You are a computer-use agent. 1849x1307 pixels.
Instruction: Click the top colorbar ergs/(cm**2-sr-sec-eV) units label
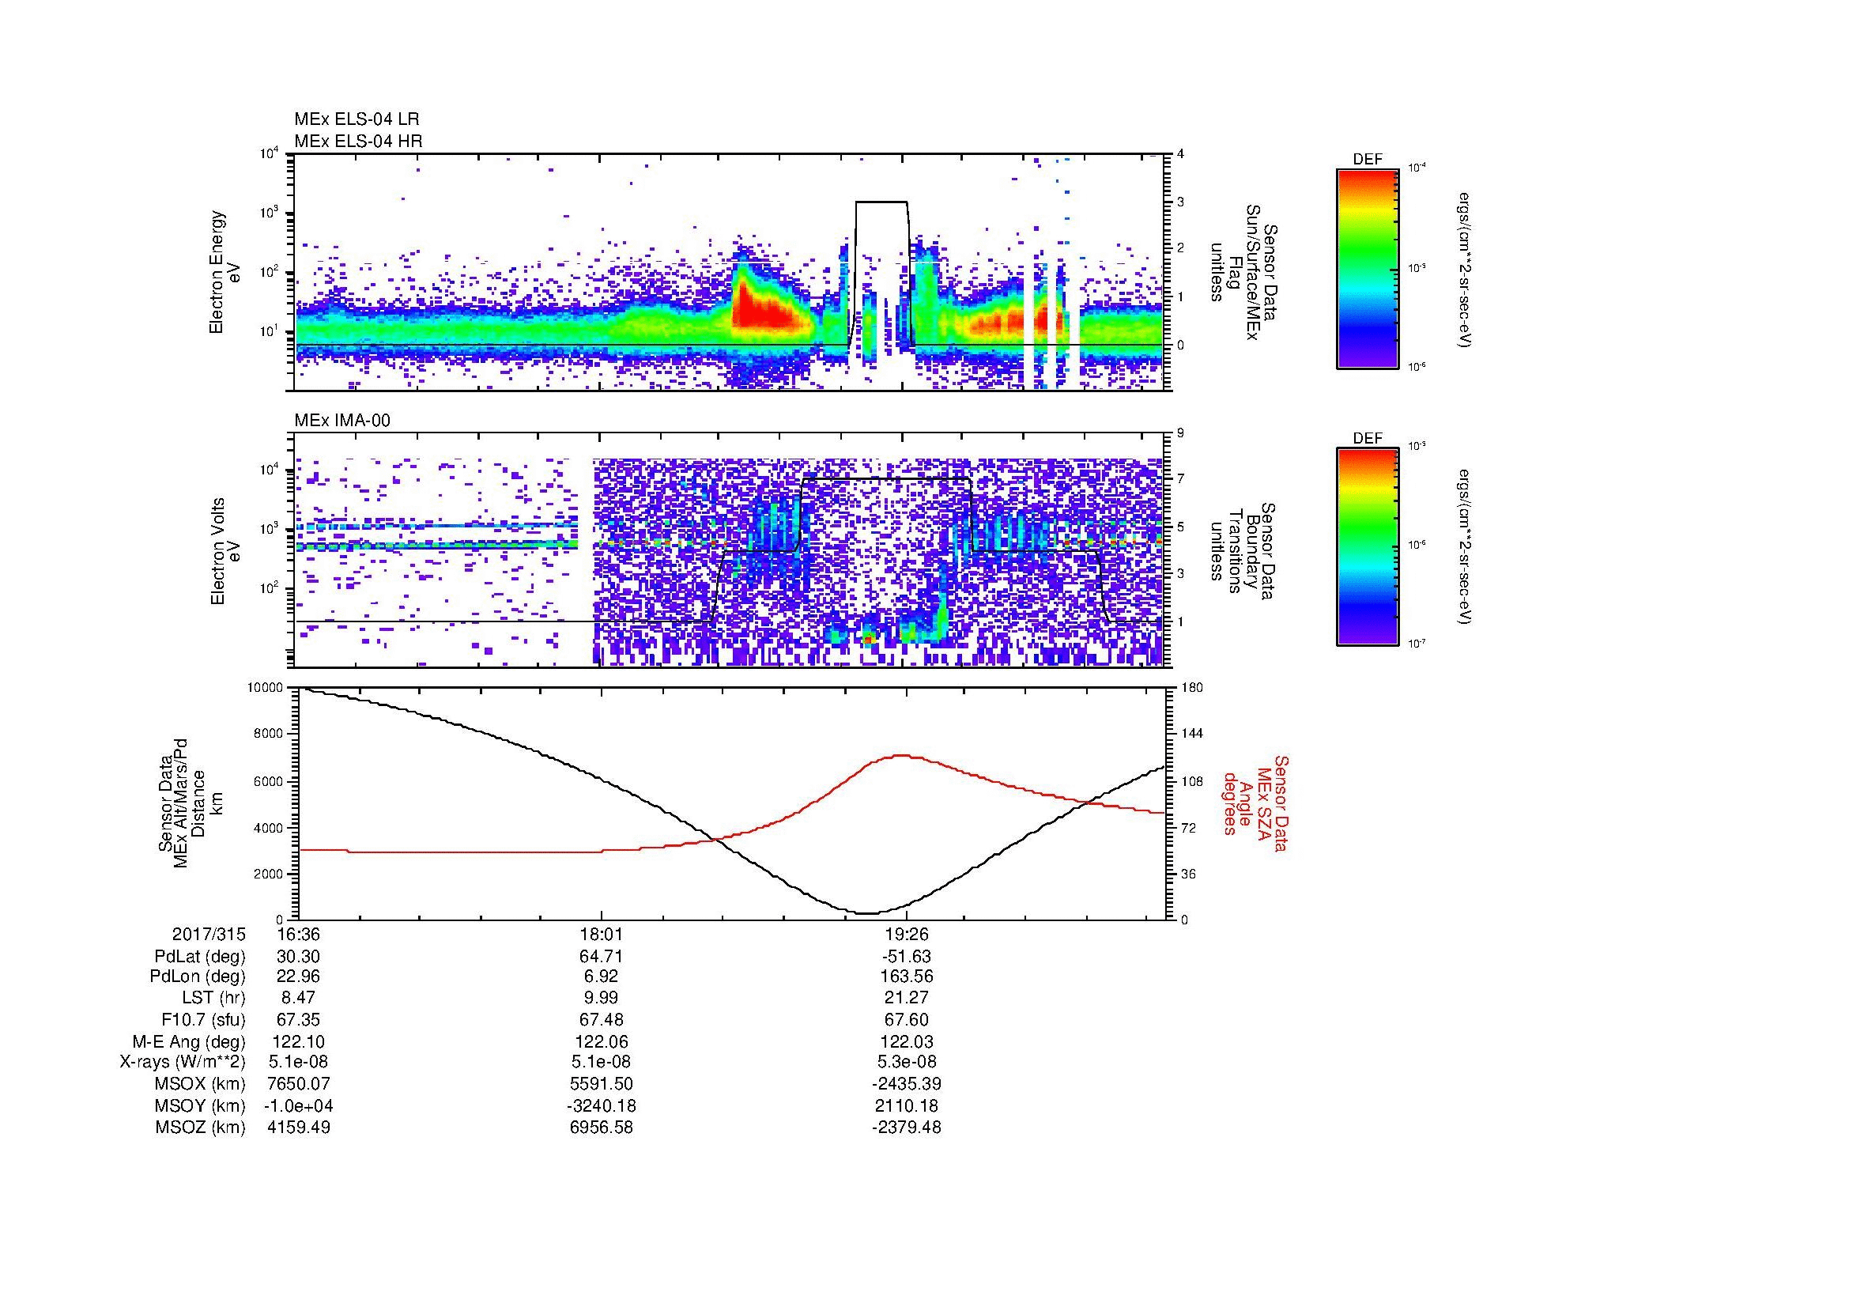[1462, 268]
